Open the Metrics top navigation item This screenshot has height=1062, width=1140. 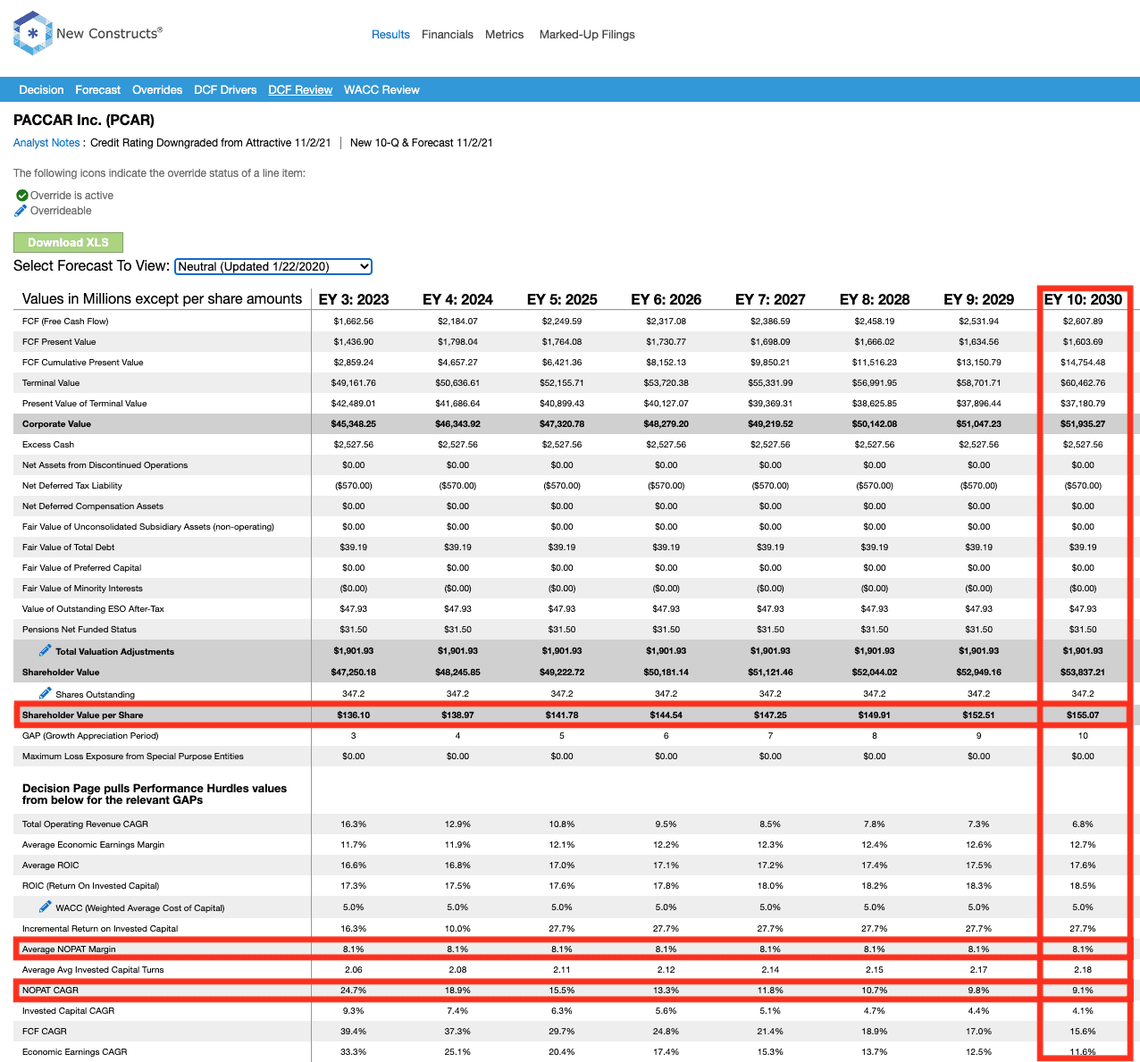pos(505,34)
